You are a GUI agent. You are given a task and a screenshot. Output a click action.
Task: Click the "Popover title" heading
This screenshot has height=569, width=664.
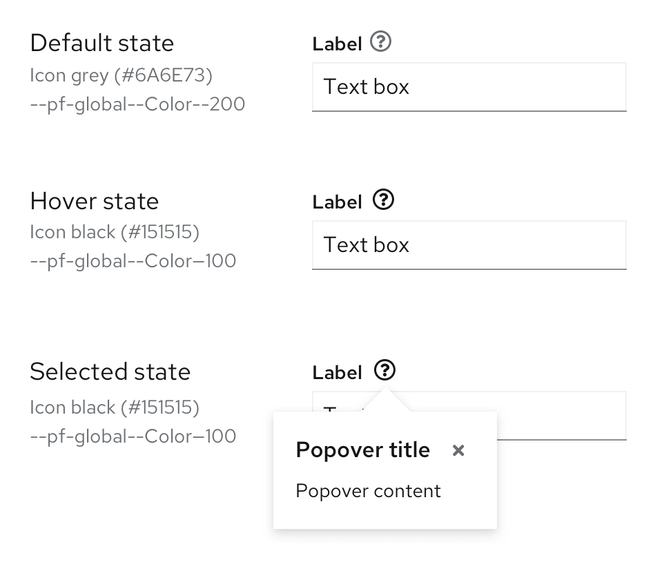coord(362,450)
